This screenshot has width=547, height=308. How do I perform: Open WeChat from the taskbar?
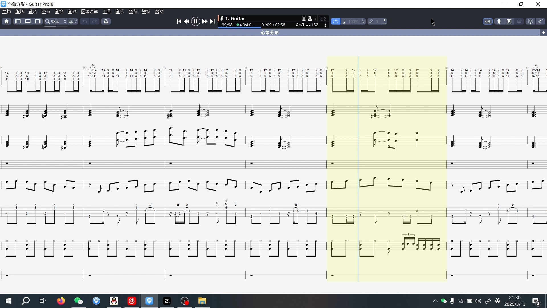tap(78, 301)
